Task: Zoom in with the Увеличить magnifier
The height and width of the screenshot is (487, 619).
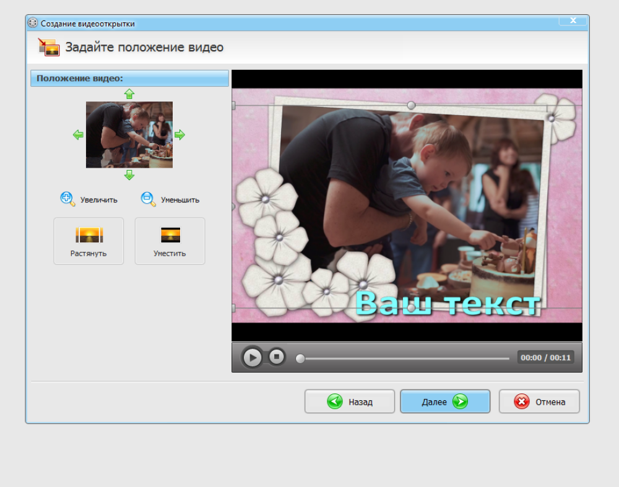Action: (67, 199)
